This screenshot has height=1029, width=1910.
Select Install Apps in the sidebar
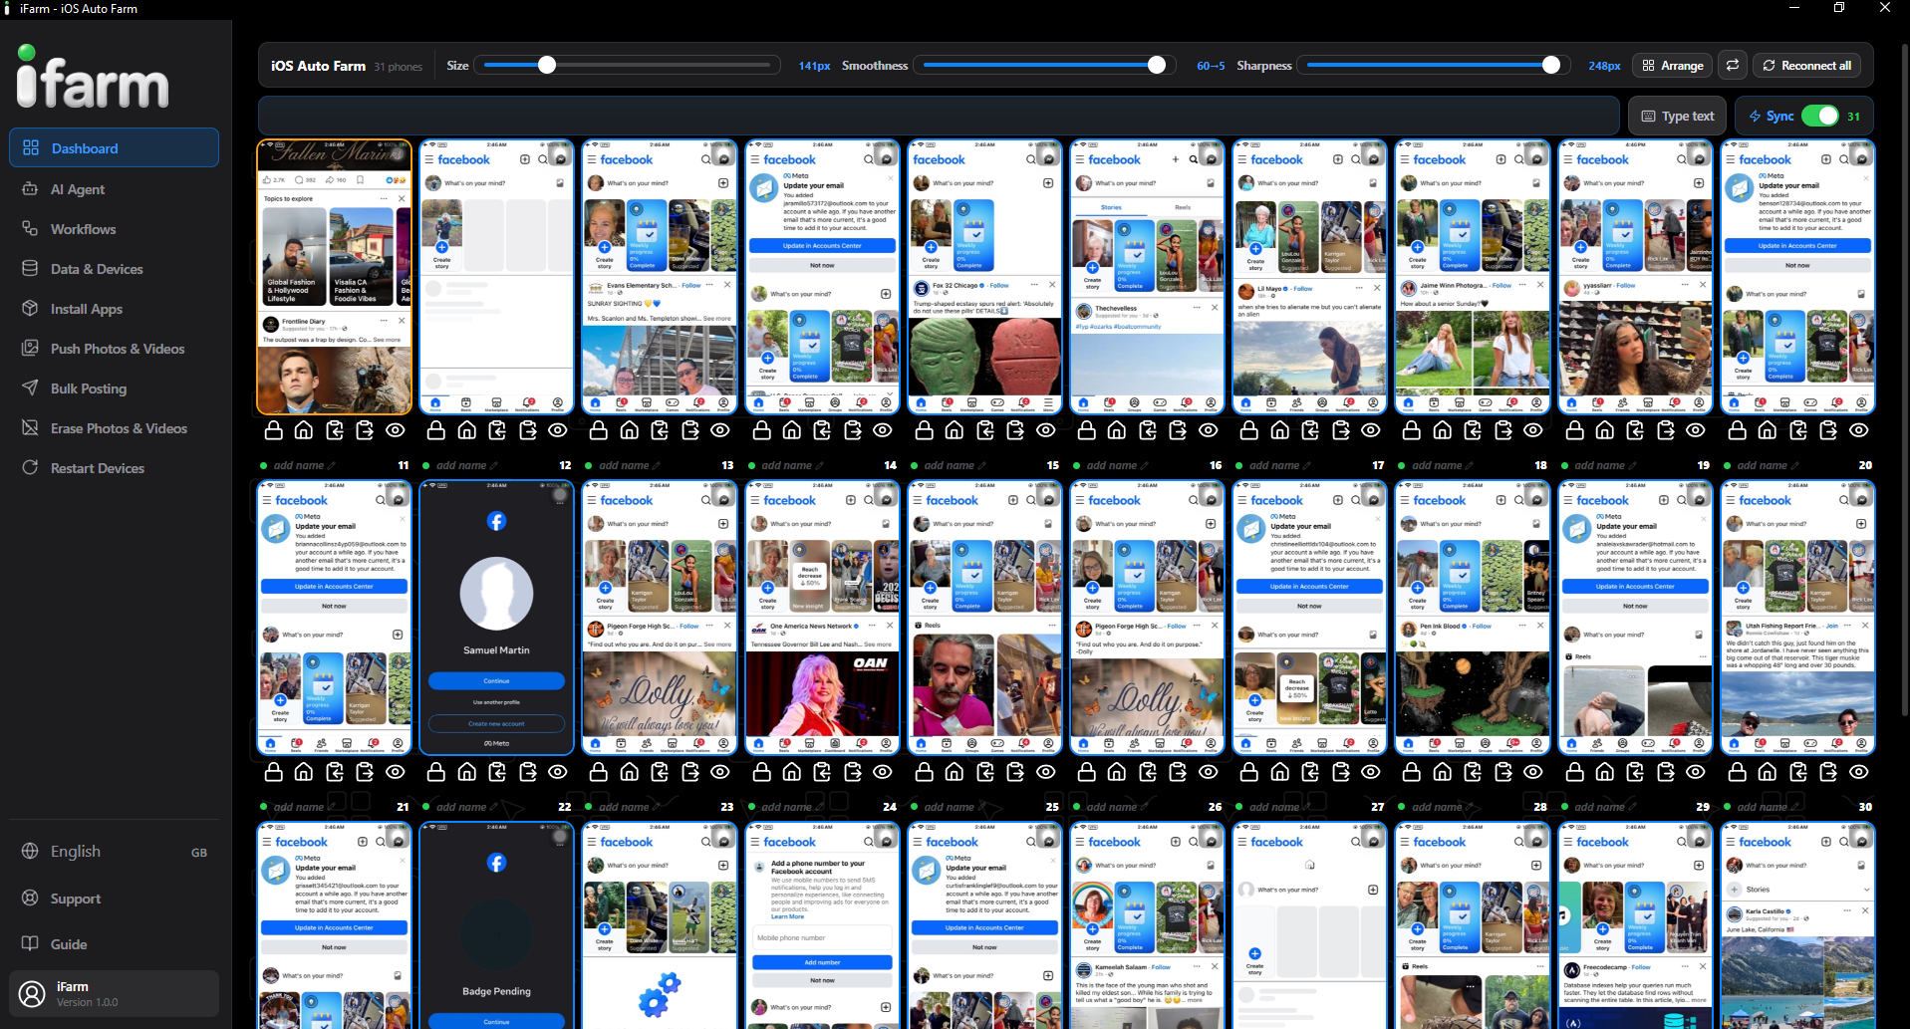(114, 309)
